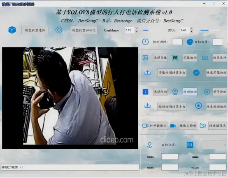Click the circular target initialization icon
228x178 pixels.
click(59, 30)
